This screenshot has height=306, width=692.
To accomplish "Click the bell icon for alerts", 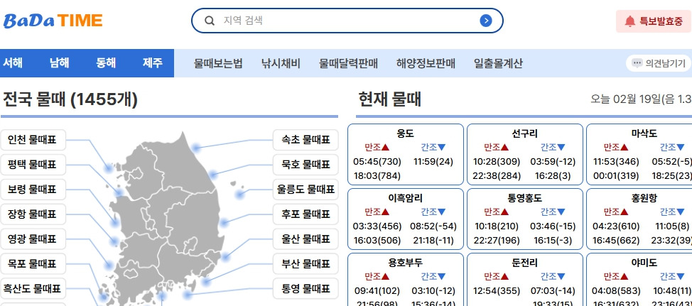I will 629,21.
